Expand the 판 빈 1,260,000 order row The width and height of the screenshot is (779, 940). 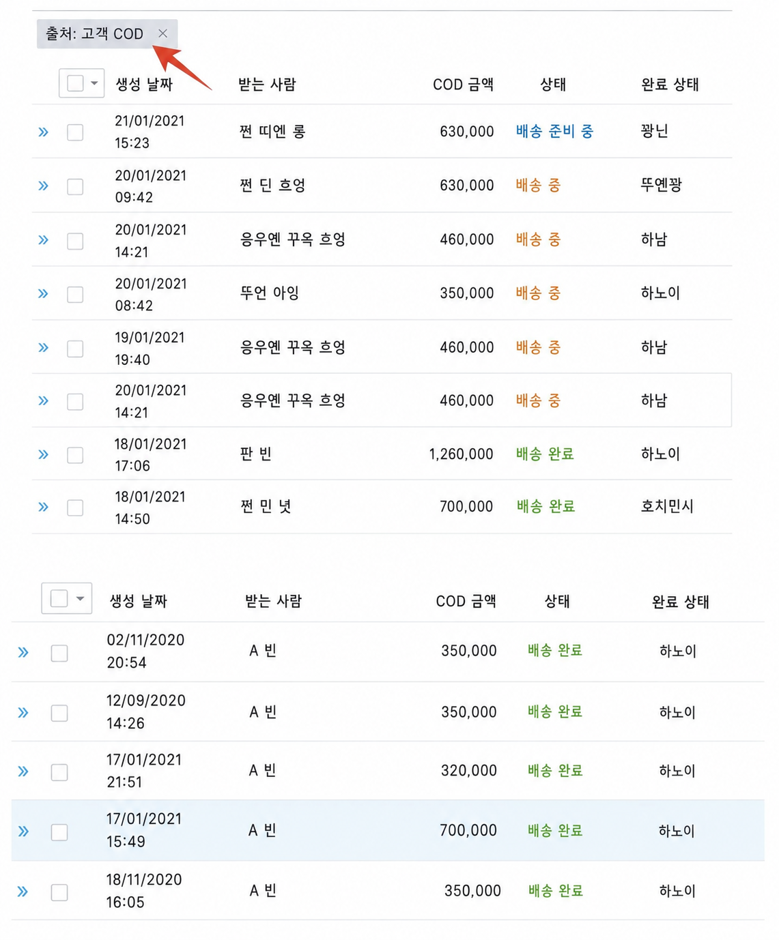click(x=44, y=454)
